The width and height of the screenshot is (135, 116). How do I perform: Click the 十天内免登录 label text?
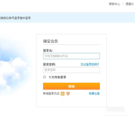coord(57,77)
